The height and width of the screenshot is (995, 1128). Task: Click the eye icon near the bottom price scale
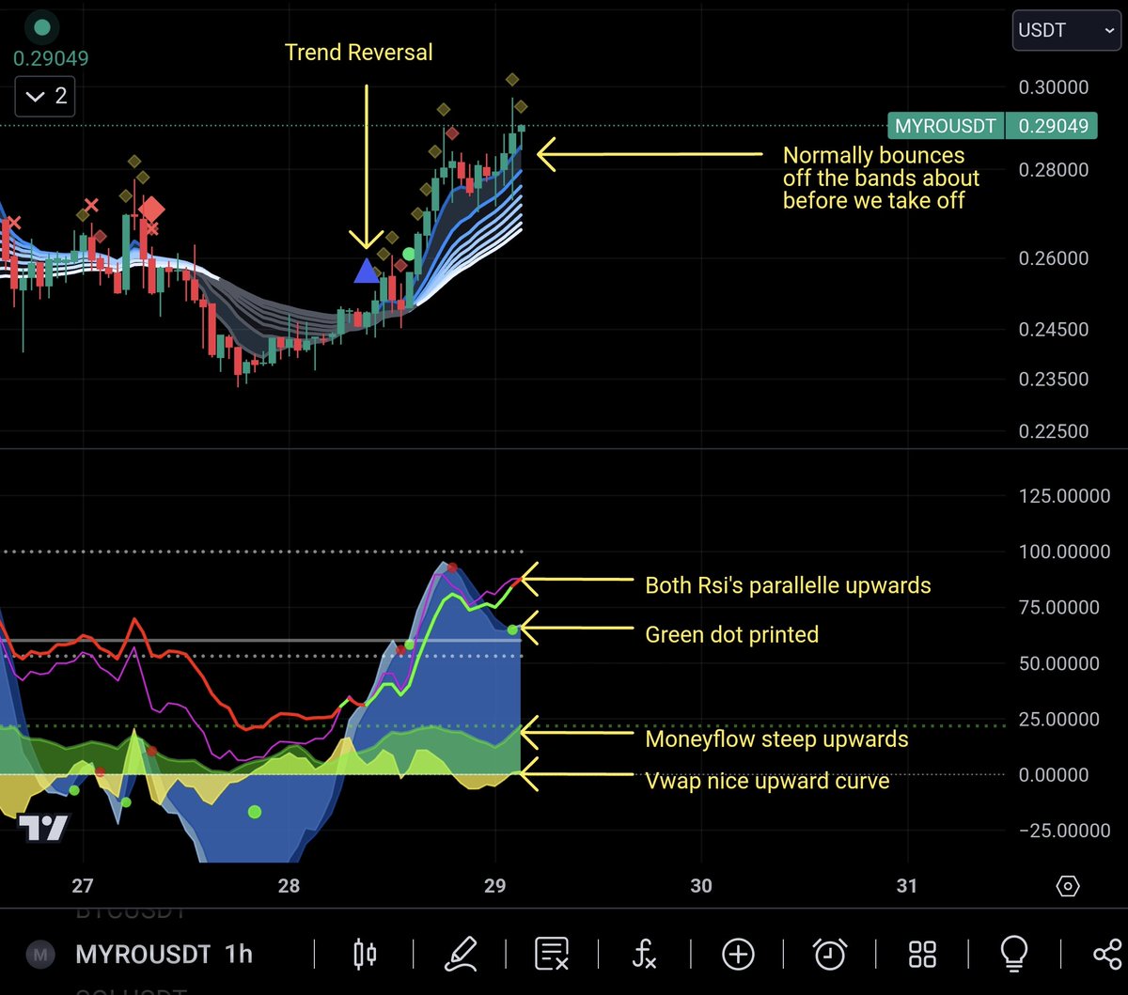pyautogui.click(x=1067, y=886)
